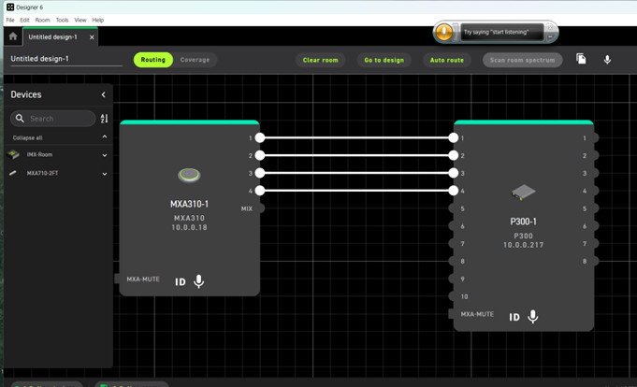The image size is (637, 387).
Task: Switch to the Routing view
Action: pyautogui.click(x=153, y=60)
